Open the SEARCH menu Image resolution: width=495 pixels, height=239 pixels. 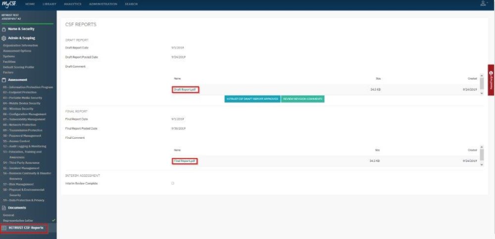[x=131, y=4]
